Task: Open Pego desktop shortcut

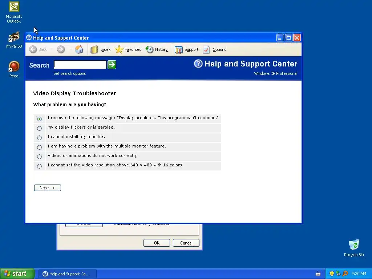Action: 14,69
